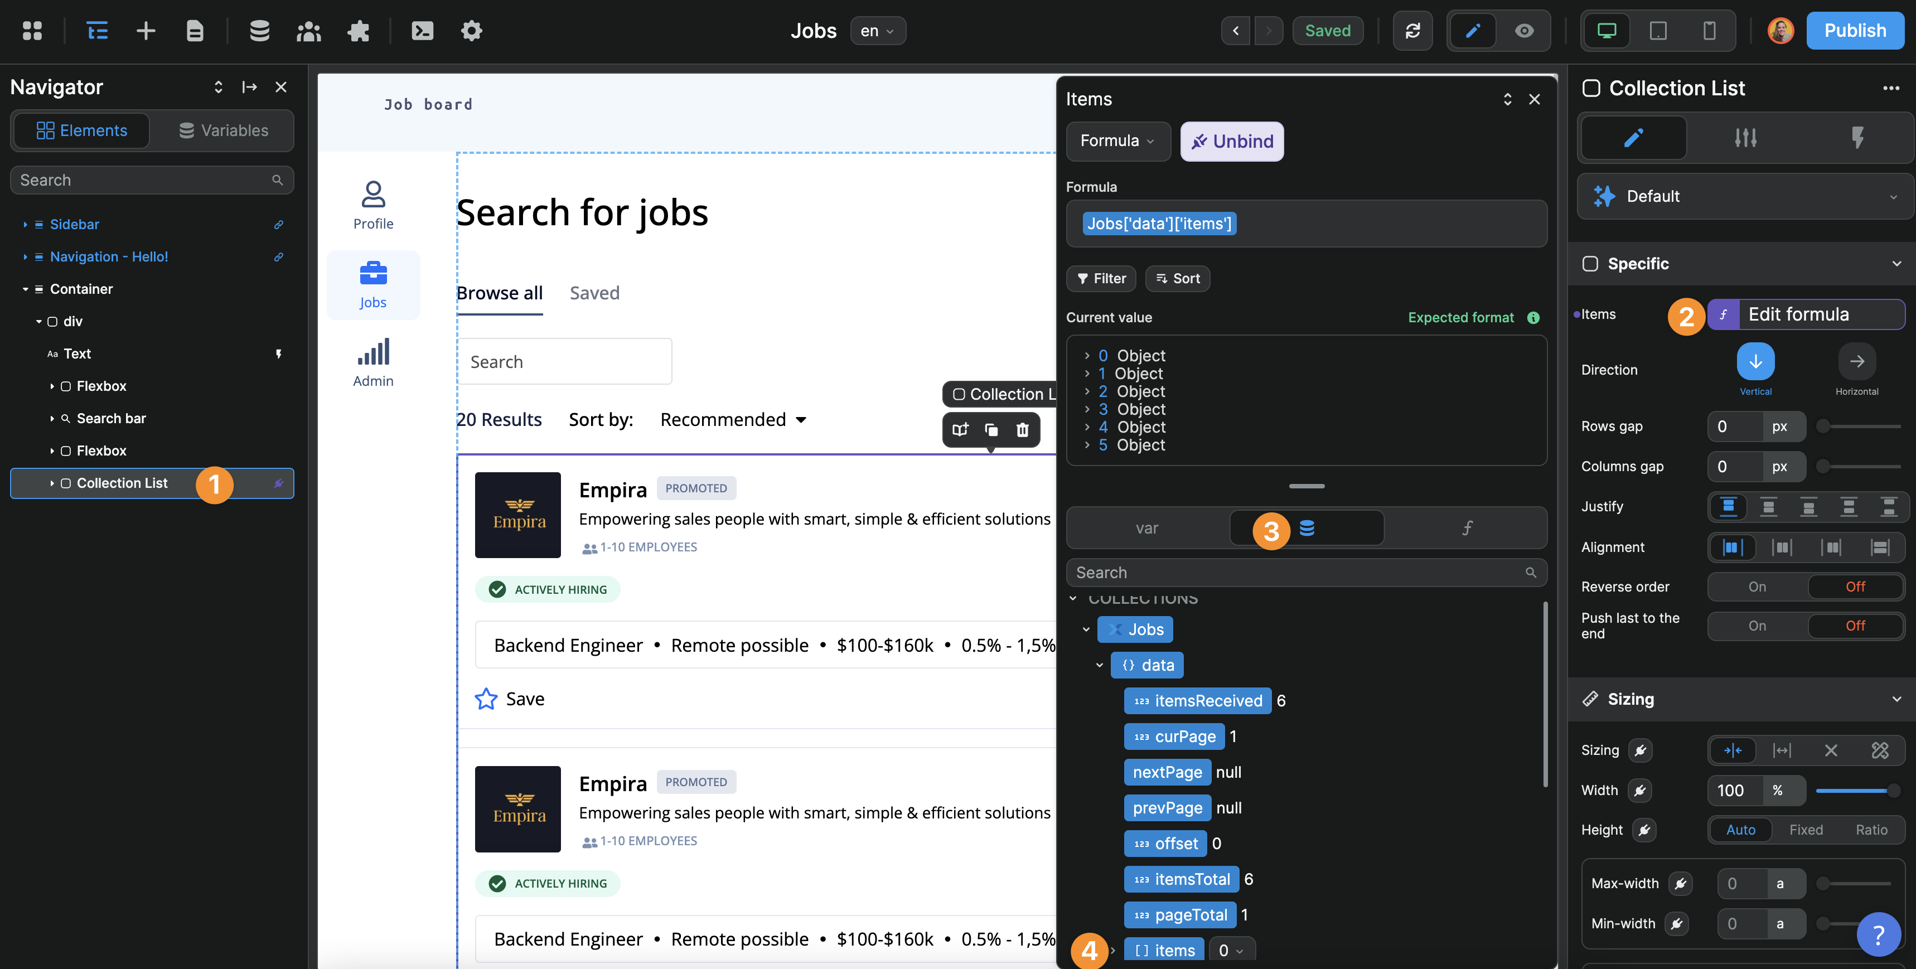
Task: Click the refresh data icon in the top bar
Action: point(1412,31)
